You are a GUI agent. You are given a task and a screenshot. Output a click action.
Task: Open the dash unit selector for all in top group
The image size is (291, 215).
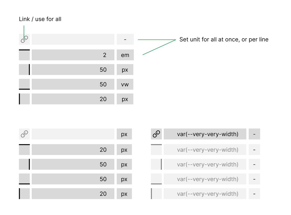click(125, 39)
